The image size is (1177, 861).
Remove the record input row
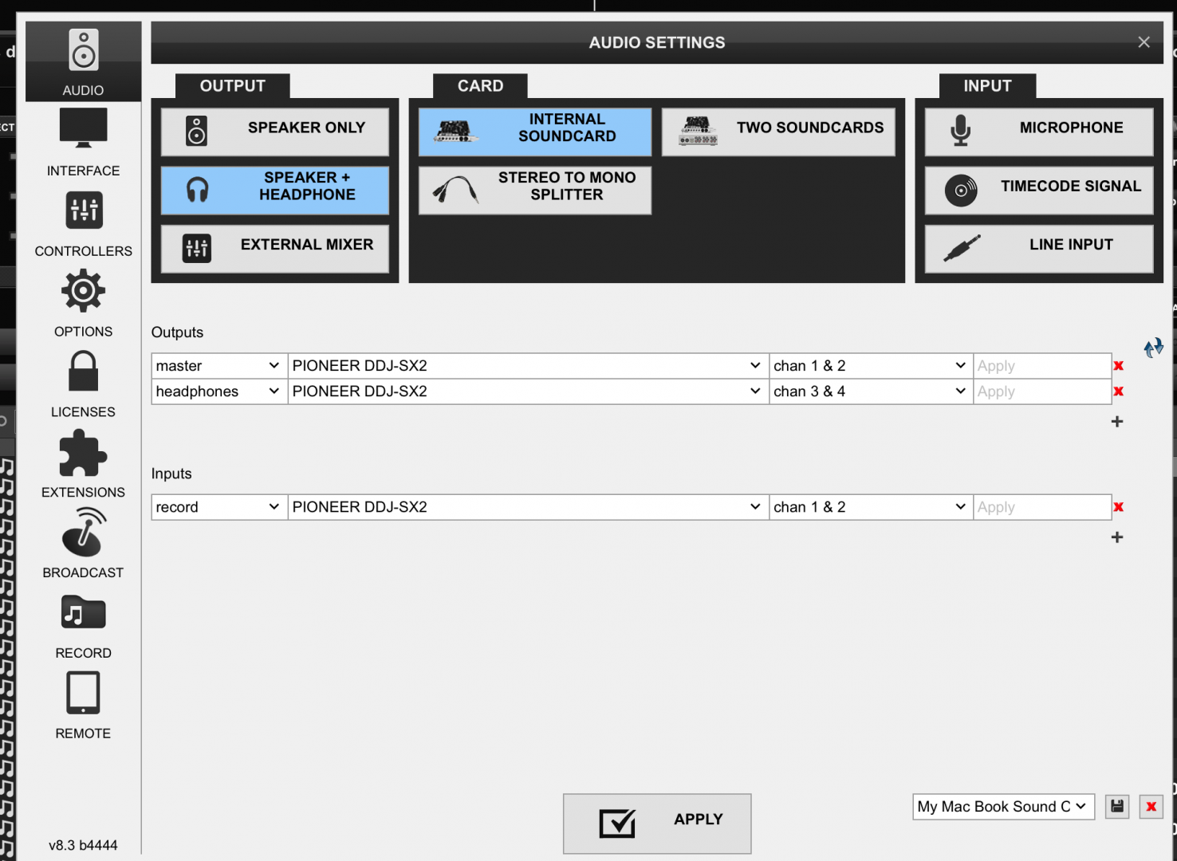click(1118, 507)
